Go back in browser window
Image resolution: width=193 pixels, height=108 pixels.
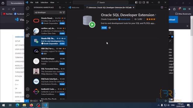click(3, 9)
